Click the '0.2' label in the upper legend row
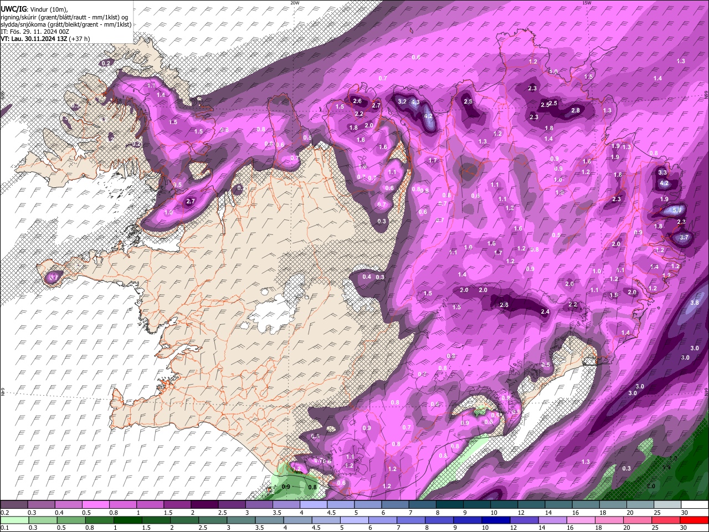Image resolution: width=709 pixels, height=532 pixels. tap(4, 513)
